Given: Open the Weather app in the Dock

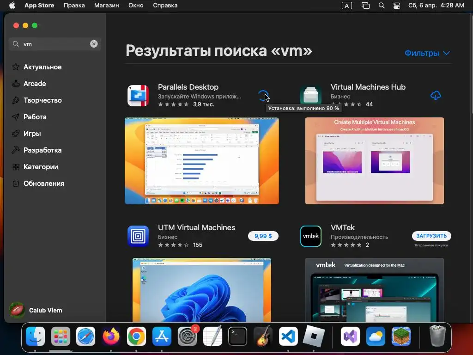Looking at the screenshot, I should 376,336.
